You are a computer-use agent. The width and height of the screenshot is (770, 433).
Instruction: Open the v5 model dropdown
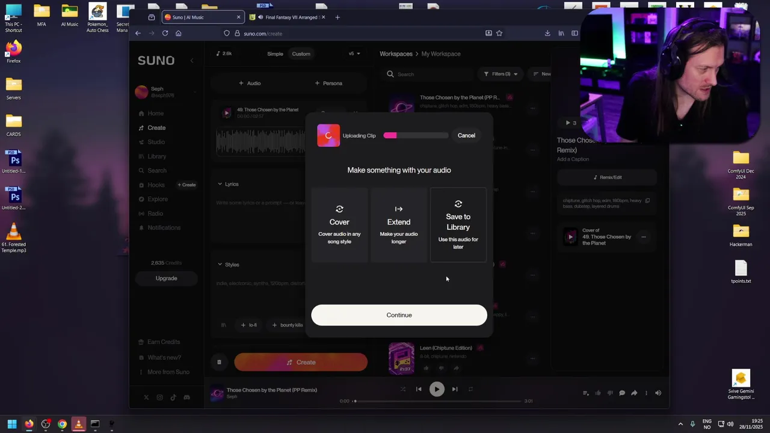(354, 54)
